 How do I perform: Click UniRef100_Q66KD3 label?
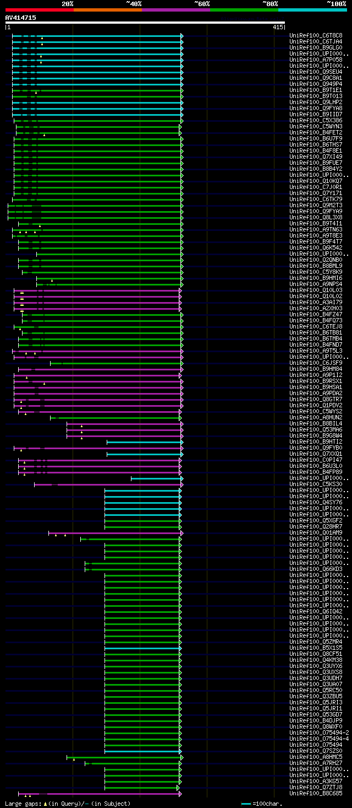click(316, 569)
